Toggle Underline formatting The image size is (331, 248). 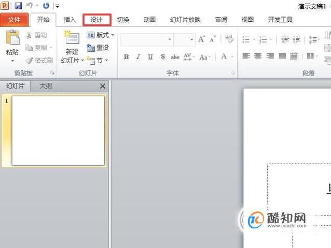click(x=150, y=56)
